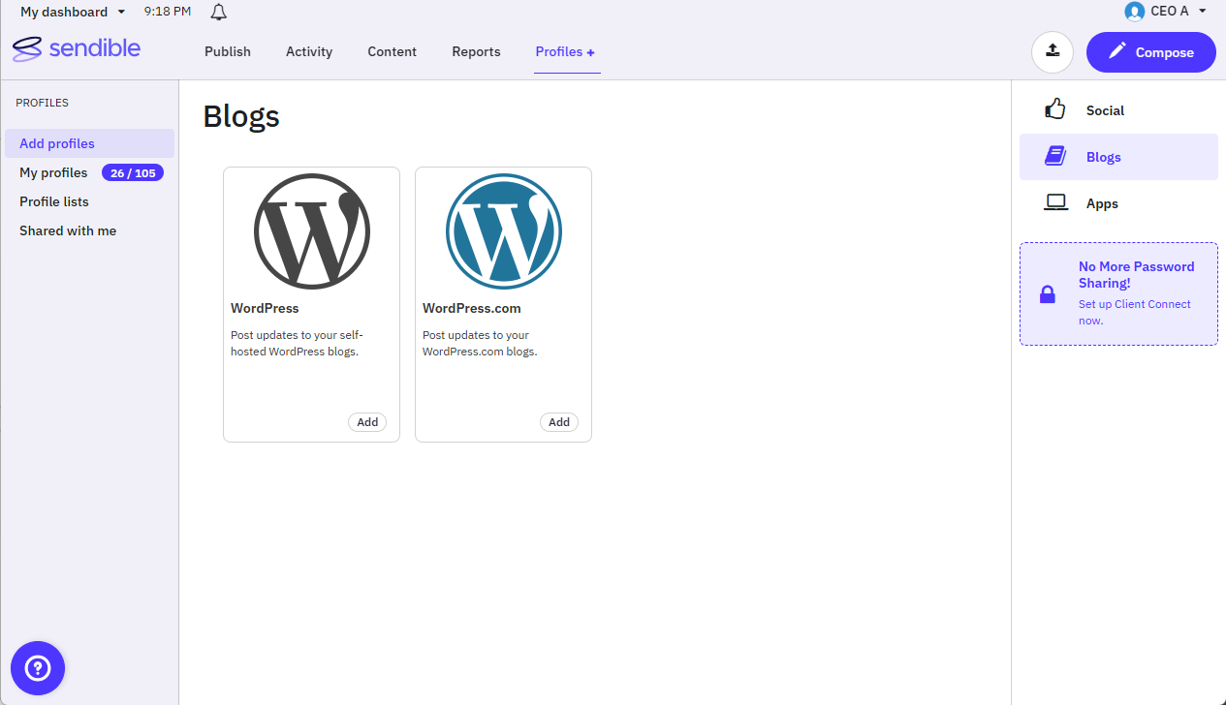
Task: Click the Sendible logo
Action: pos(77,48)
